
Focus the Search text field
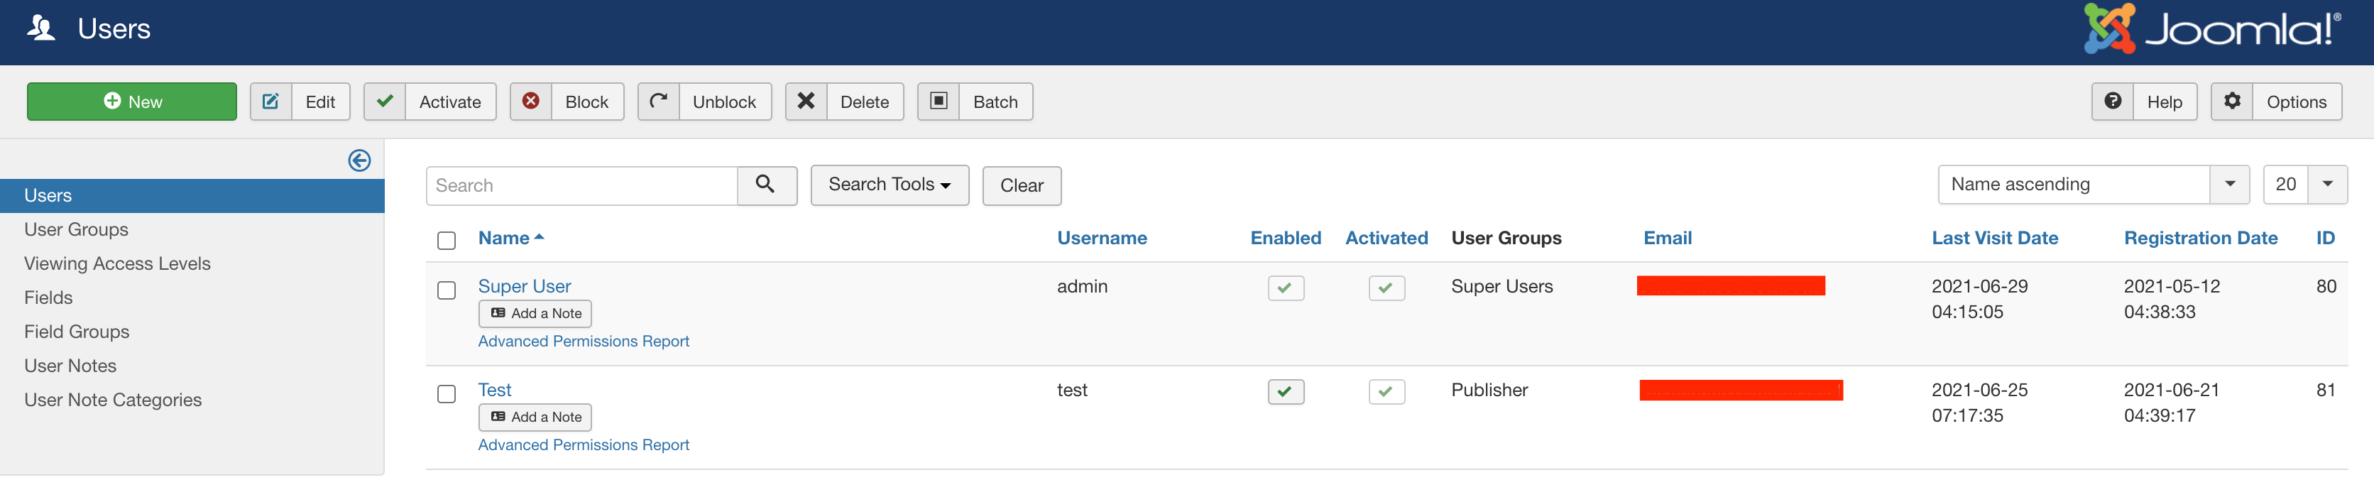581,185
